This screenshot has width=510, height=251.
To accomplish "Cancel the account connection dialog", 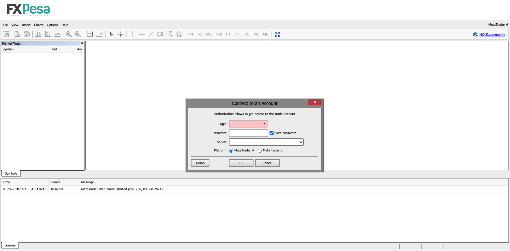I will click(x=267, y=163).
